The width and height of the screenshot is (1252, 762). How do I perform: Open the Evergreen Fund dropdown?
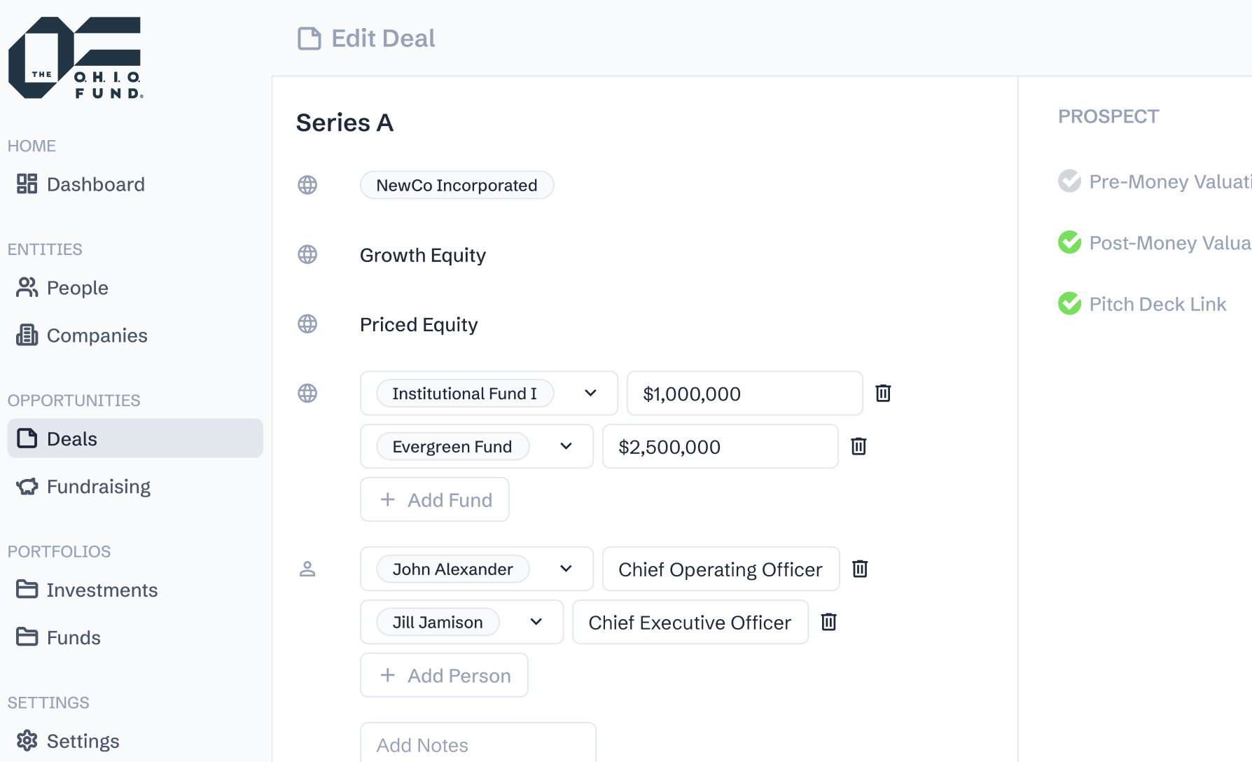(566, 446)
